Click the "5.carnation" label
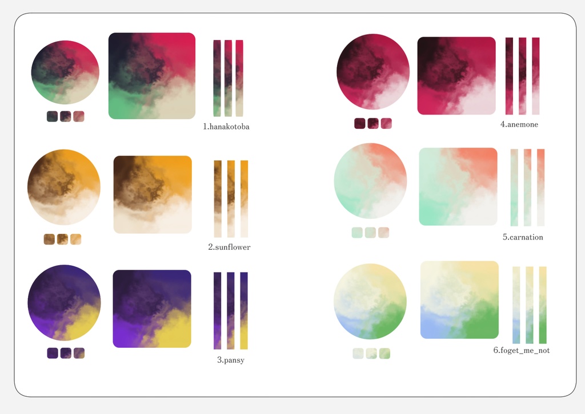This screenshot has width=585, height=414. (523, 237)
